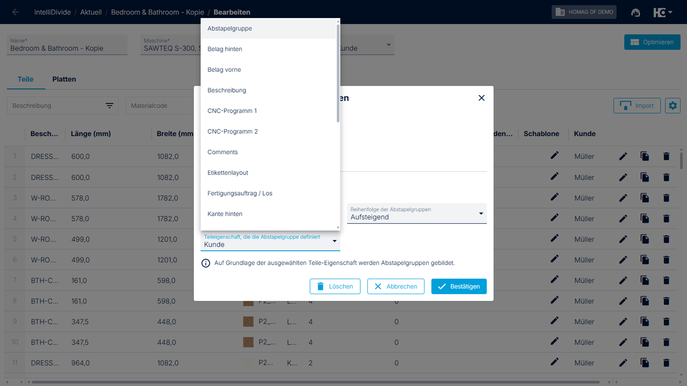Edit part pencil in row 7
Image resolution: width=687 pixels, height=386 pixels.
coord(623,280)
